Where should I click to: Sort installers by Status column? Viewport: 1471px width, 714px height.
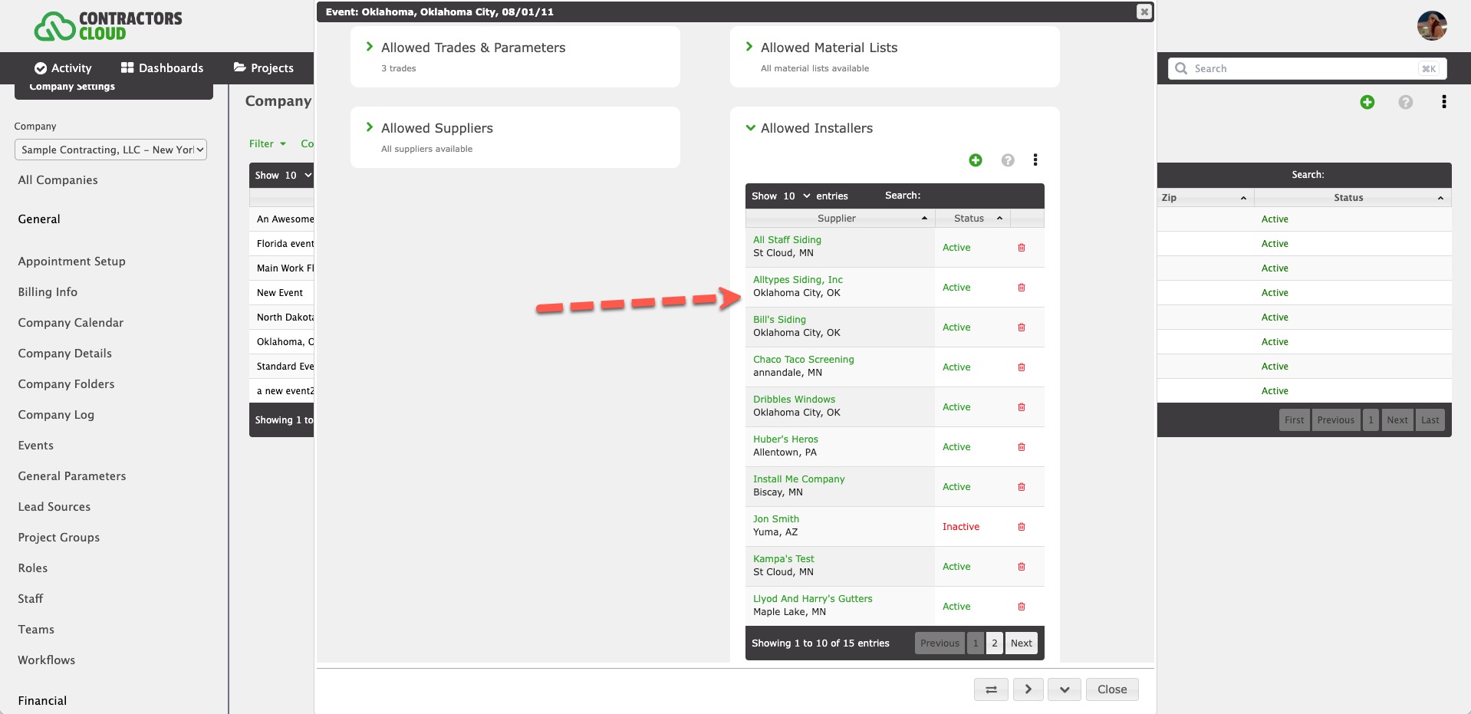972,219
